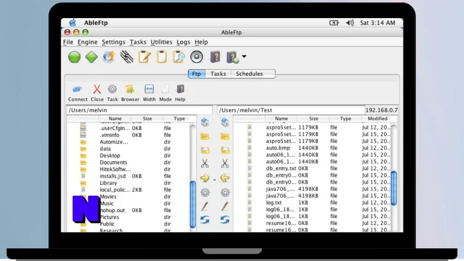Open the notepad magnifier search icon
This screenshot has height=261, width=464.
click(x=179, y=57)
